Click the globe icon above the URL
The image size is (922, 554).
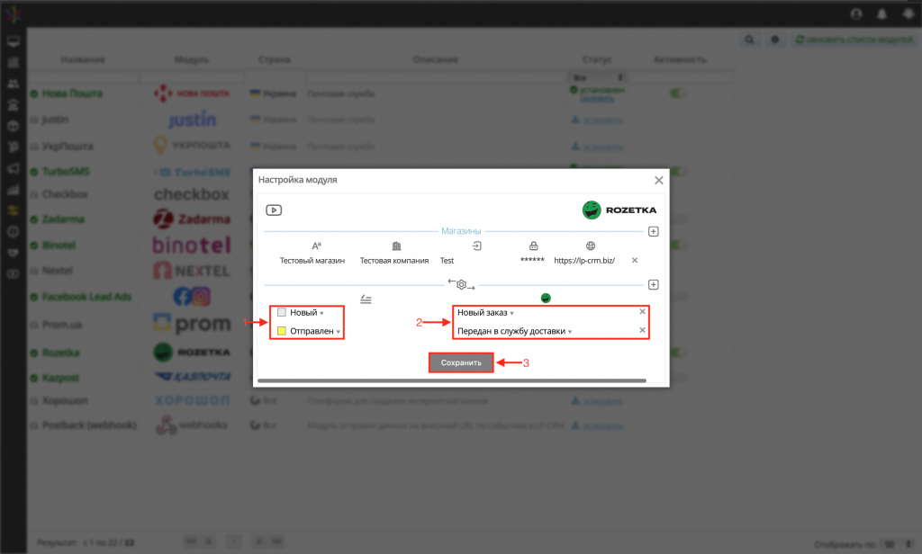(x=591, y=246)
